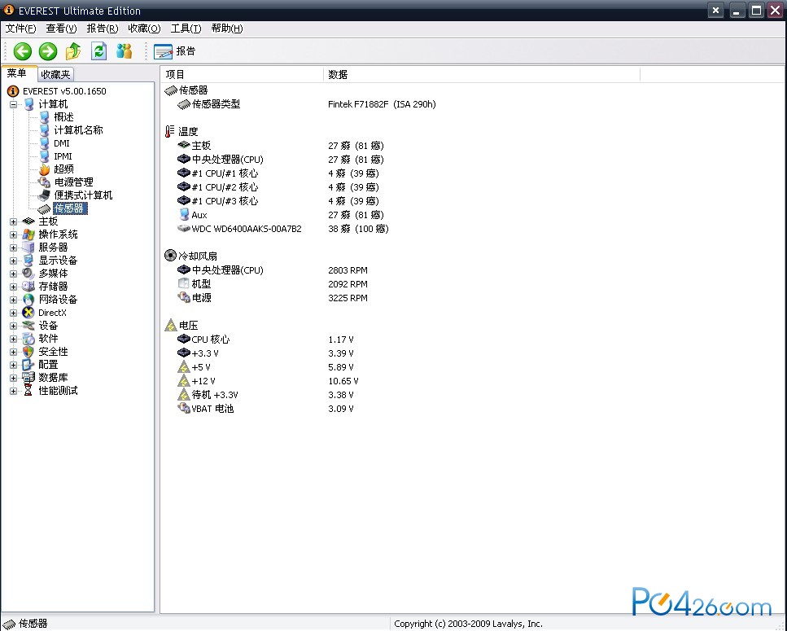Expand the DirectX tree node
787x631 pixels.
(x=14, y=313)
